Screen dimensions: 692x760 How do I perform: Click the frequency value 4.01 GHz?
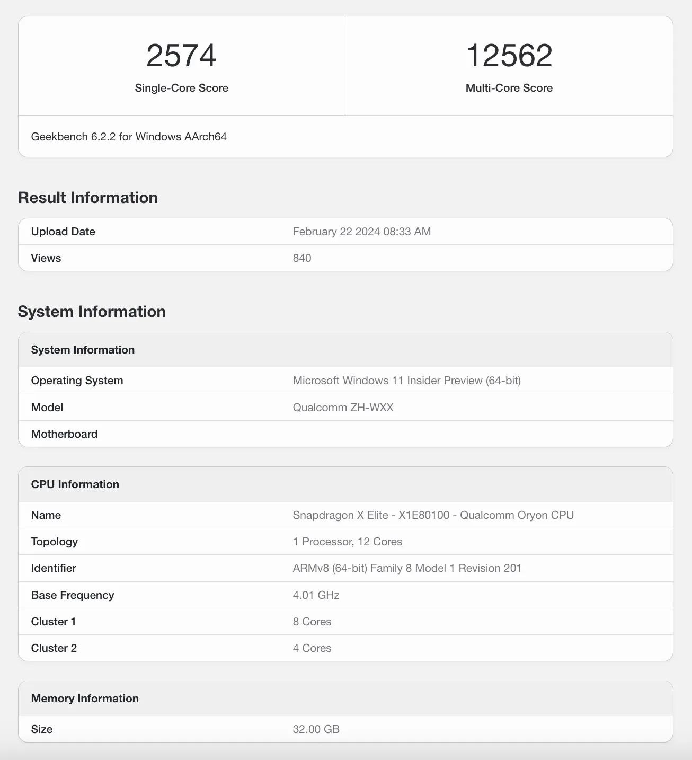click(316, 595)
